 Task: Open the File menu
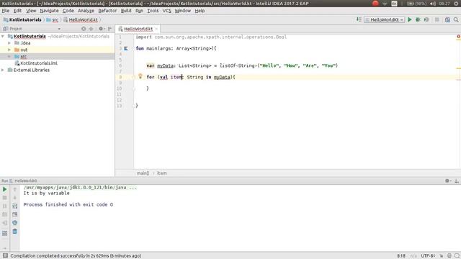[x=6, y=11]
